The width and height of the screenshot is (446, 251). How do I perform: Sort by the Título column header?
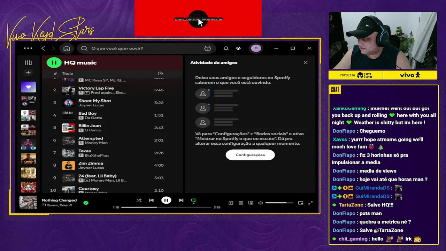point(68,74)
